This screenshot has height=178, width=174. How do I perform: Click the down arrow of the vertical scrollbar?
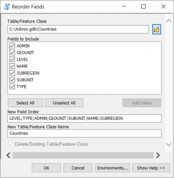[x=169, y=144]
